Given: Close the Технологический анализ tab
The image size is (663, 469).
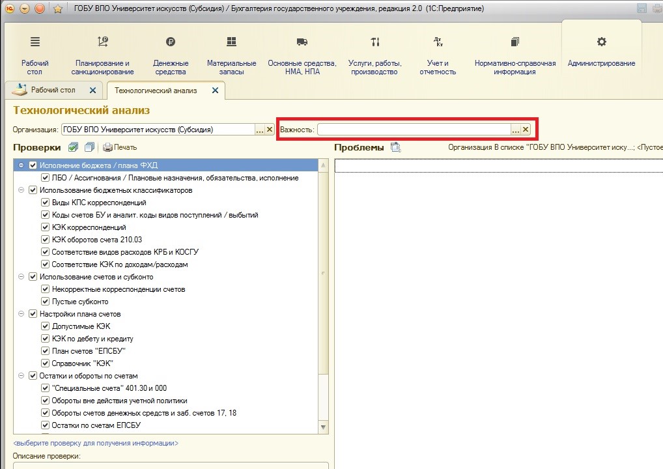Looking at the screenshot, I should [x=215, y=91].
